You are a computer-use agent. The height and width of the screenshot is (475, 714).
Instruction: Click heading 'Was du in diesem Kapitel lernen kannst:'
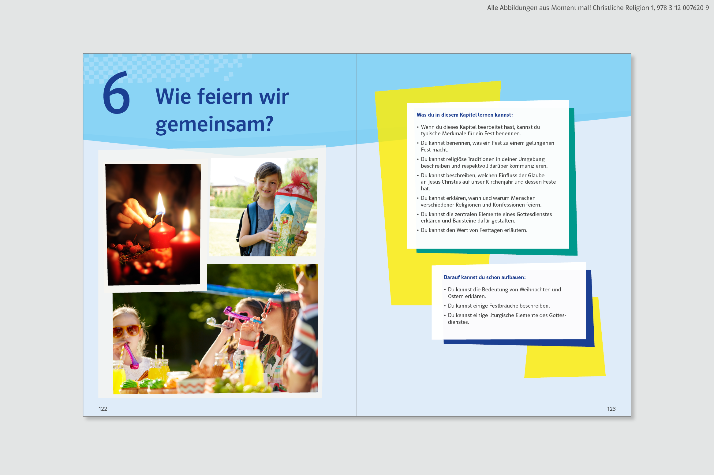[x=465, y=115]
